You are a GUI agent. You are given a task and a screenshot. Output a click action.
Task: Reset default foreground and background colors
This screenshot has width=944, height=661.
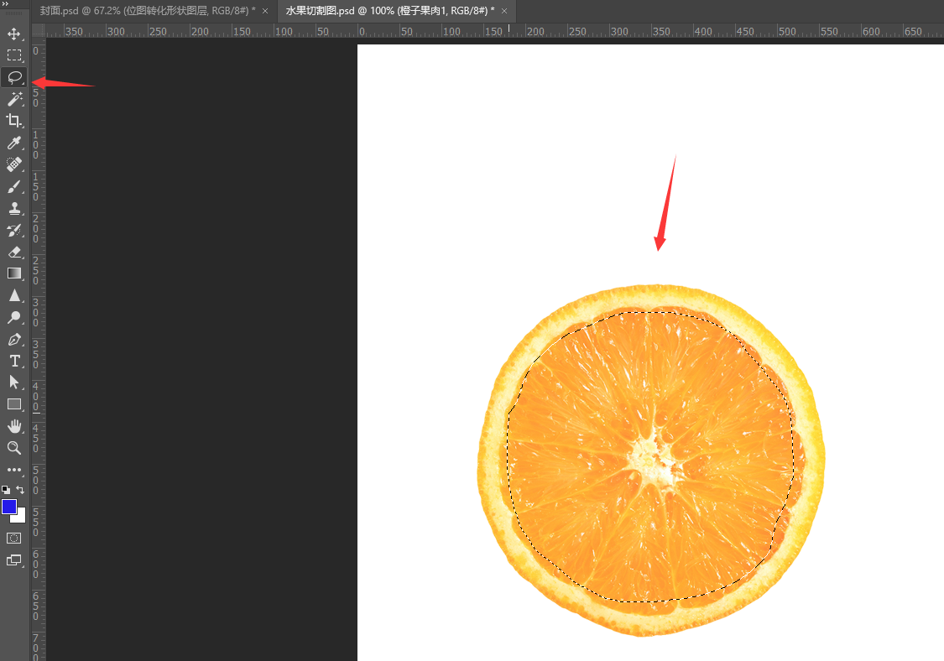point(6,490)
